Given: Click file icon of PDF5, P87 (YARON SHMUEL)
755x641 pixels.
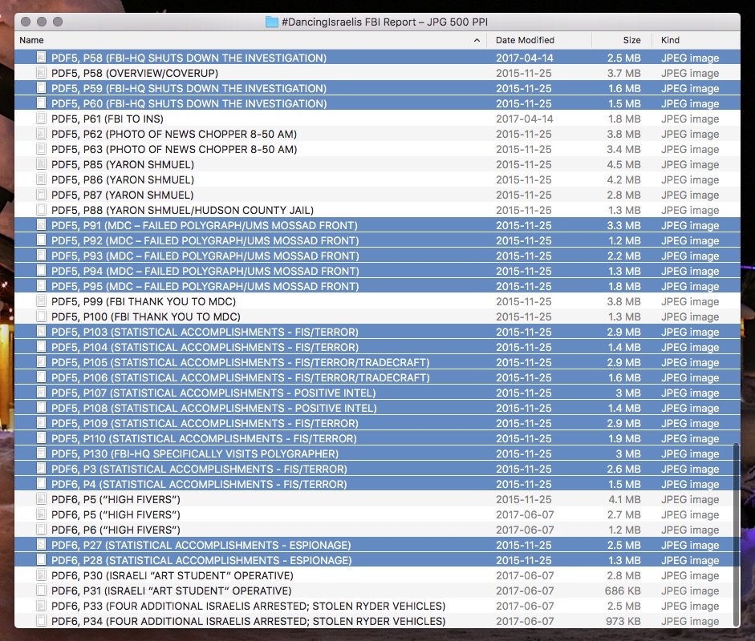Looking at the screenshot, I should (x=42, y=195).
